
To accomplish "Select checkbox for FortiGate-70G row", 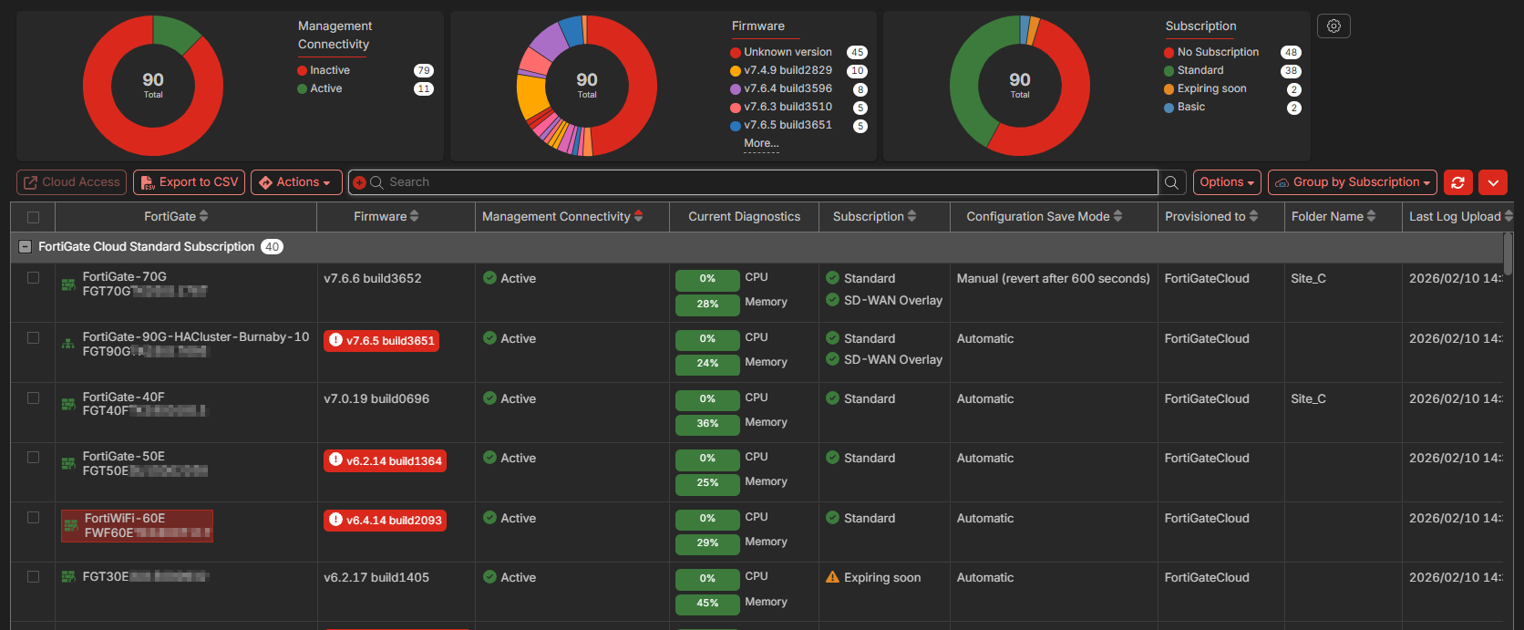I will click(x=34, y=278).
